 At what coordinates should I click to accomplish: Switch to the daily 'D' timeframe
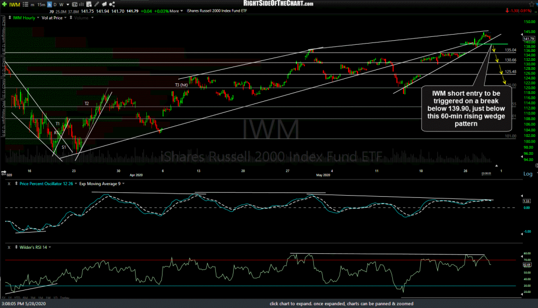[x=55, y=4]
